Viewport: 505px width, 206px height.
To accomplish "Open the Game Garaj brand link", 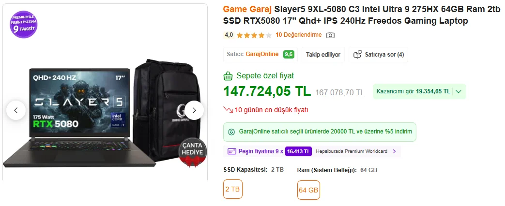I will click(x=247, y=8).
